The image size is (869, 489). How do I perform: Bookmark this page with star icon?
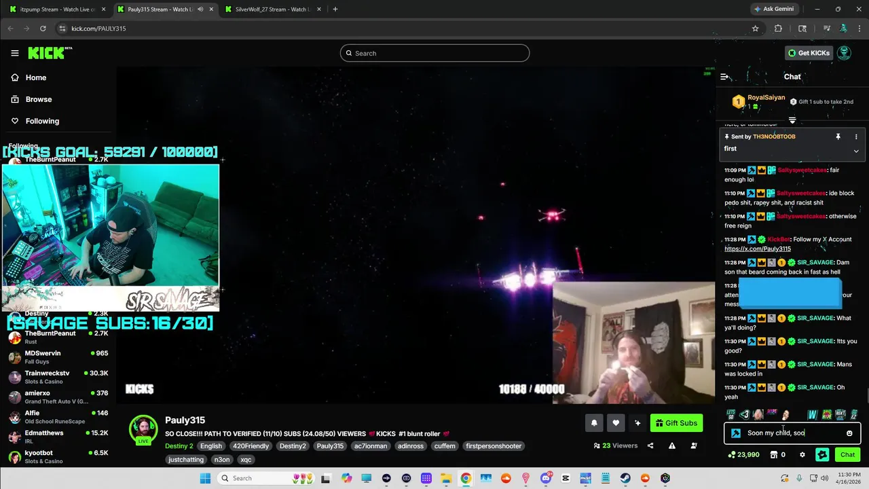click(755, 29)
